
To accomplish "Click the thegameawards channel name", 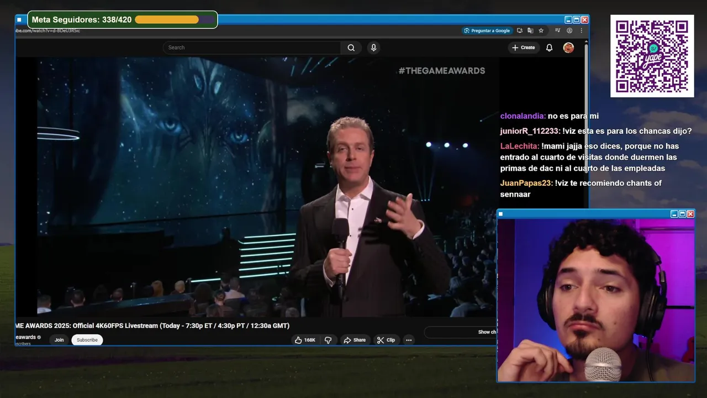I will [x=26, y=337].
